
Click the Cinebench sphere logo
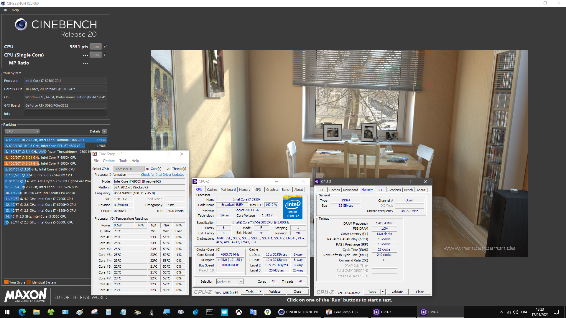(x=21, y=24)
